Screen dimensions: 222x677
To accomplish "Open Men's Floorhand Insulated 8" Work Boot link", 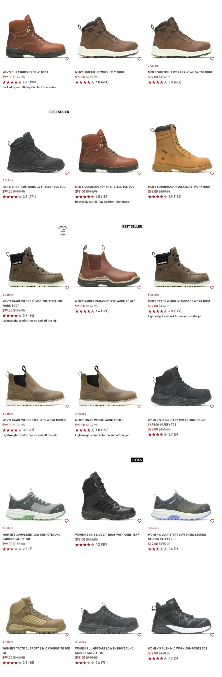I will coord(179,187).
